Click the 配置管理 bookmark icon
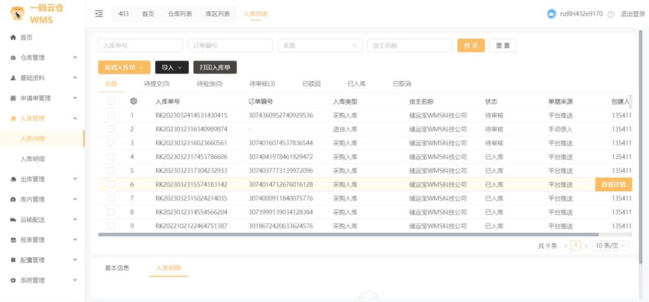 coord(13,260)
